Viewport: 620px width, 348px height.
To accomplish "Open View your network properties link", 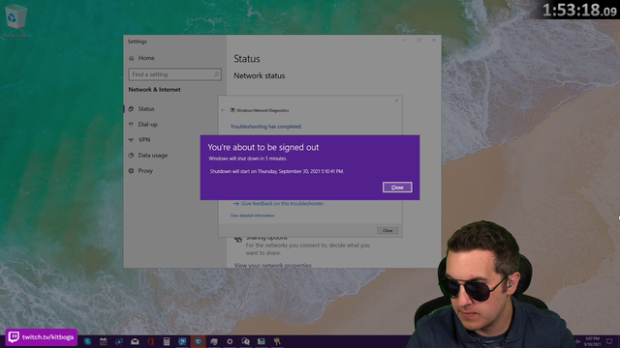I will (272, 265).
